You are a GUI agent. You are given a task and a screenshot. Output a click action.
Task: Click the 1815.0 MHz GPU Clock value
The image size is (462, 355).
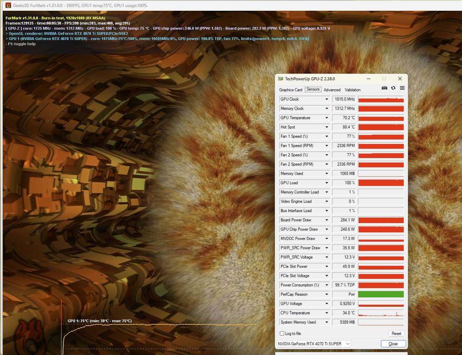[344, 99]
